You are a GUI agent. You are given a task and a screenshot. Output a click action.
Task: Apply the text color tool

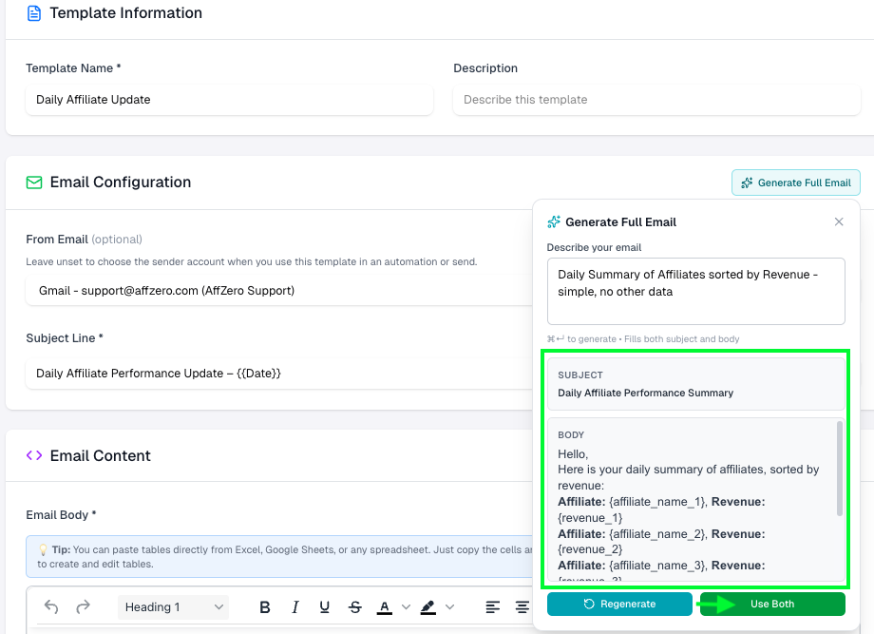[384, 607]
